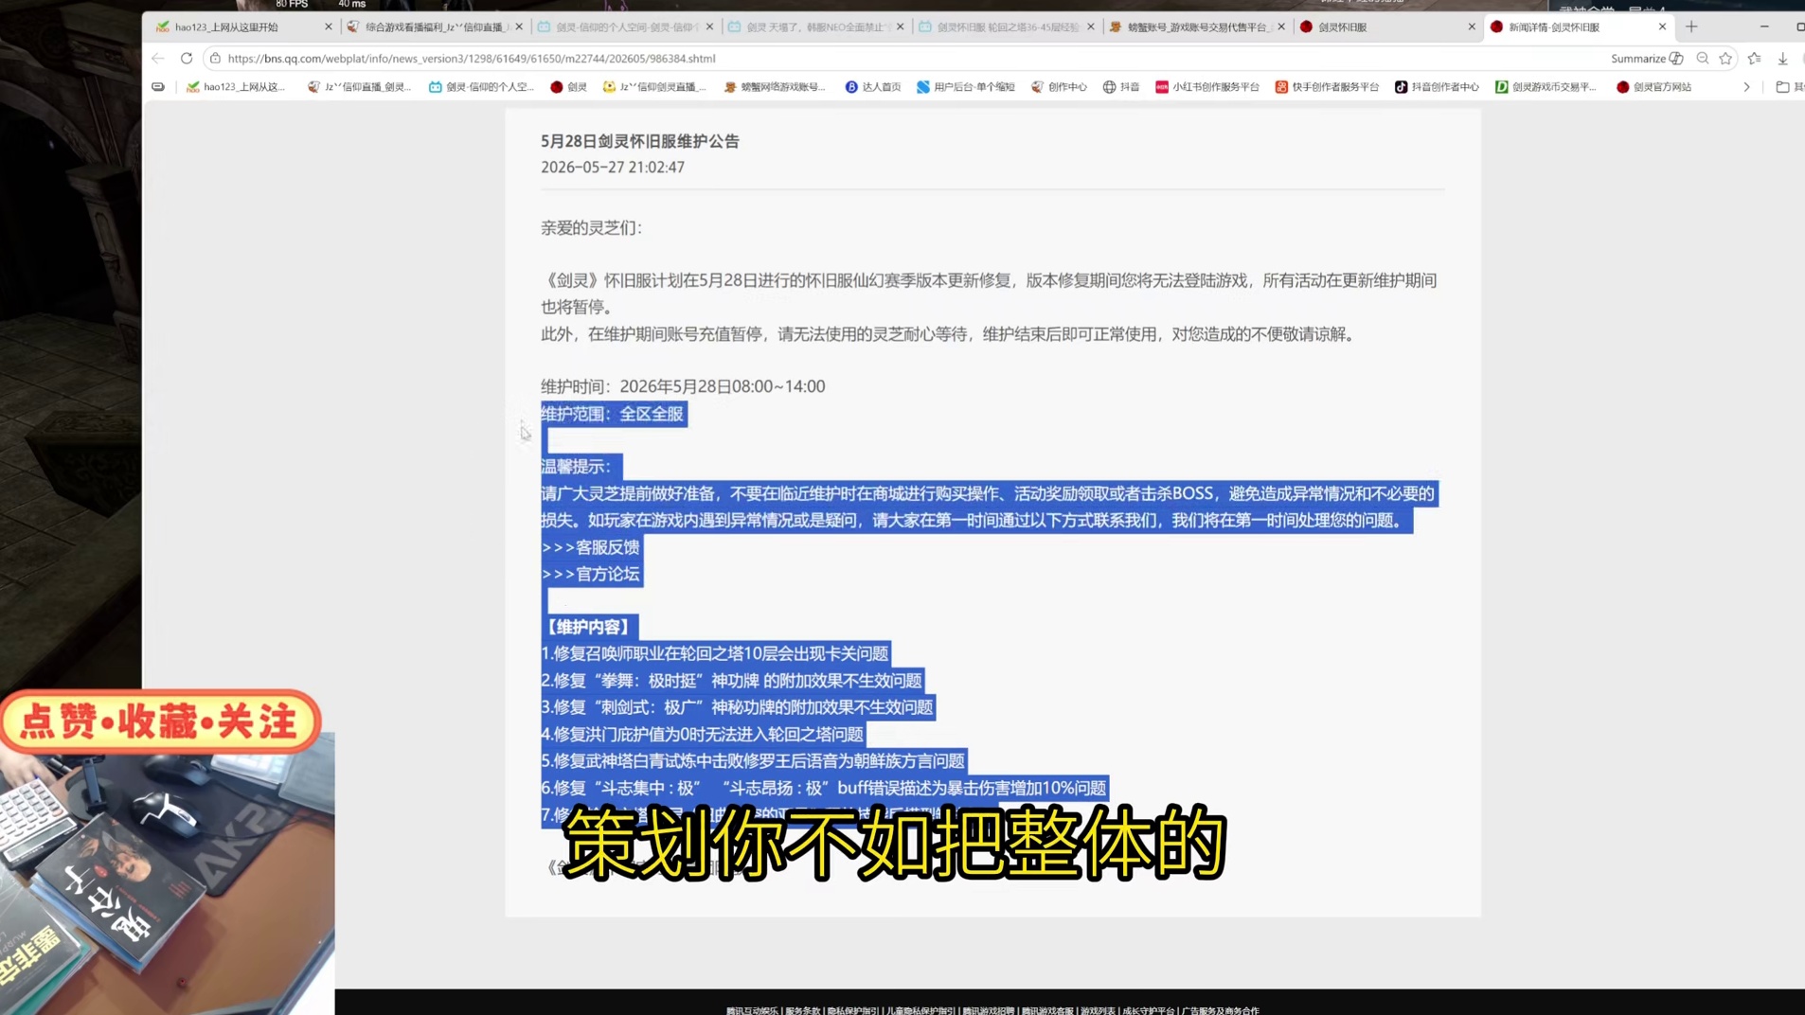Open 达人首页 bookmark
1805x1015 pixels.
(873, 87)
